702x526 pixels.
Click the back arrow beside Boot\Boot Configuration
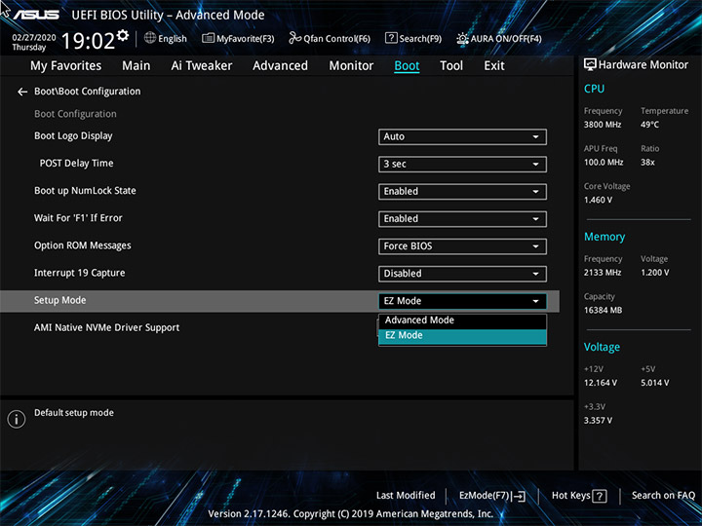(22, 92)
